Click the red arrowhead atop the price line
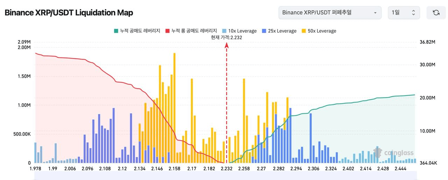The width and height of the screenshot is (448, 180). coord(226,45)
